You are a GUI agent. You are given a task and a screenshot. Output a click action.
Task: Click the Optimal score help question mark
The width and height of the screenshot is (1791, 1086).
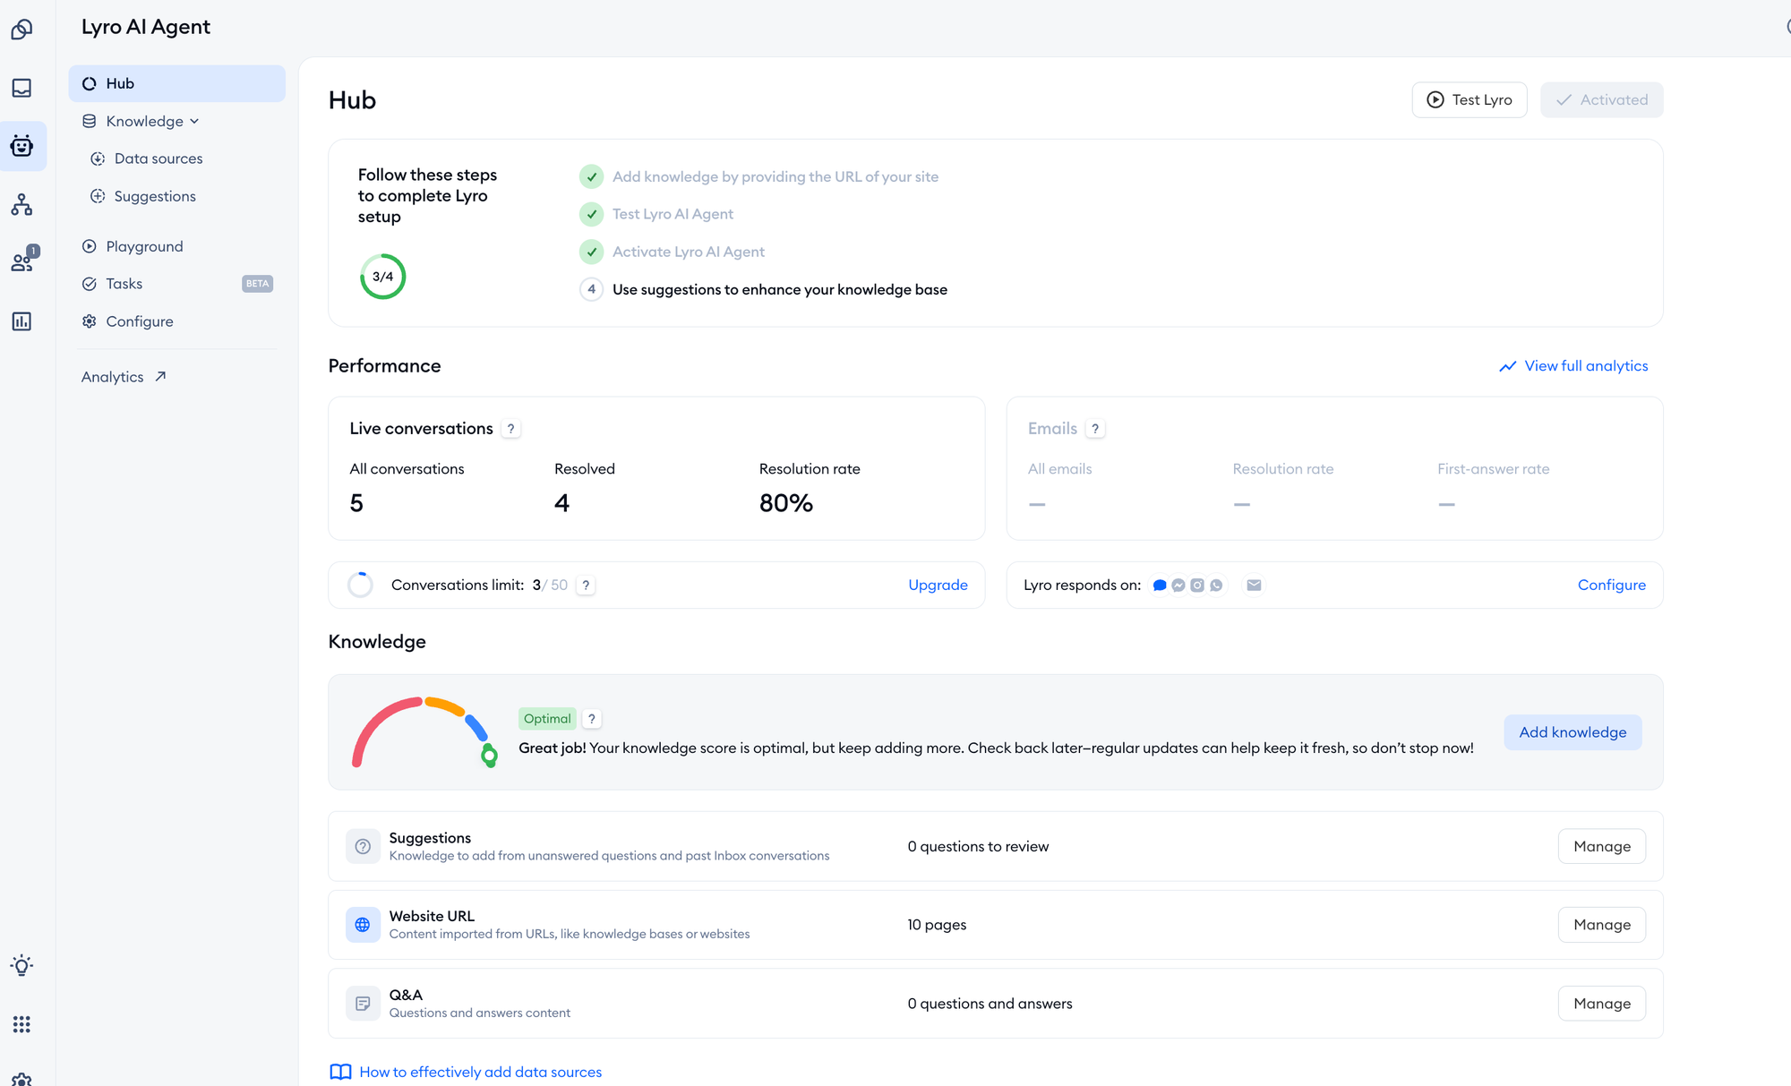(591, 719)
